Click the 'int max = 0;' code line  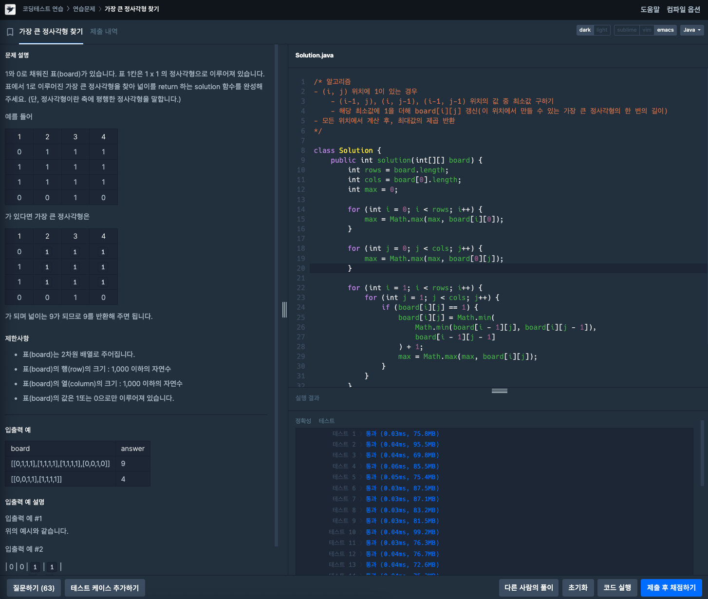coord(373,189)
